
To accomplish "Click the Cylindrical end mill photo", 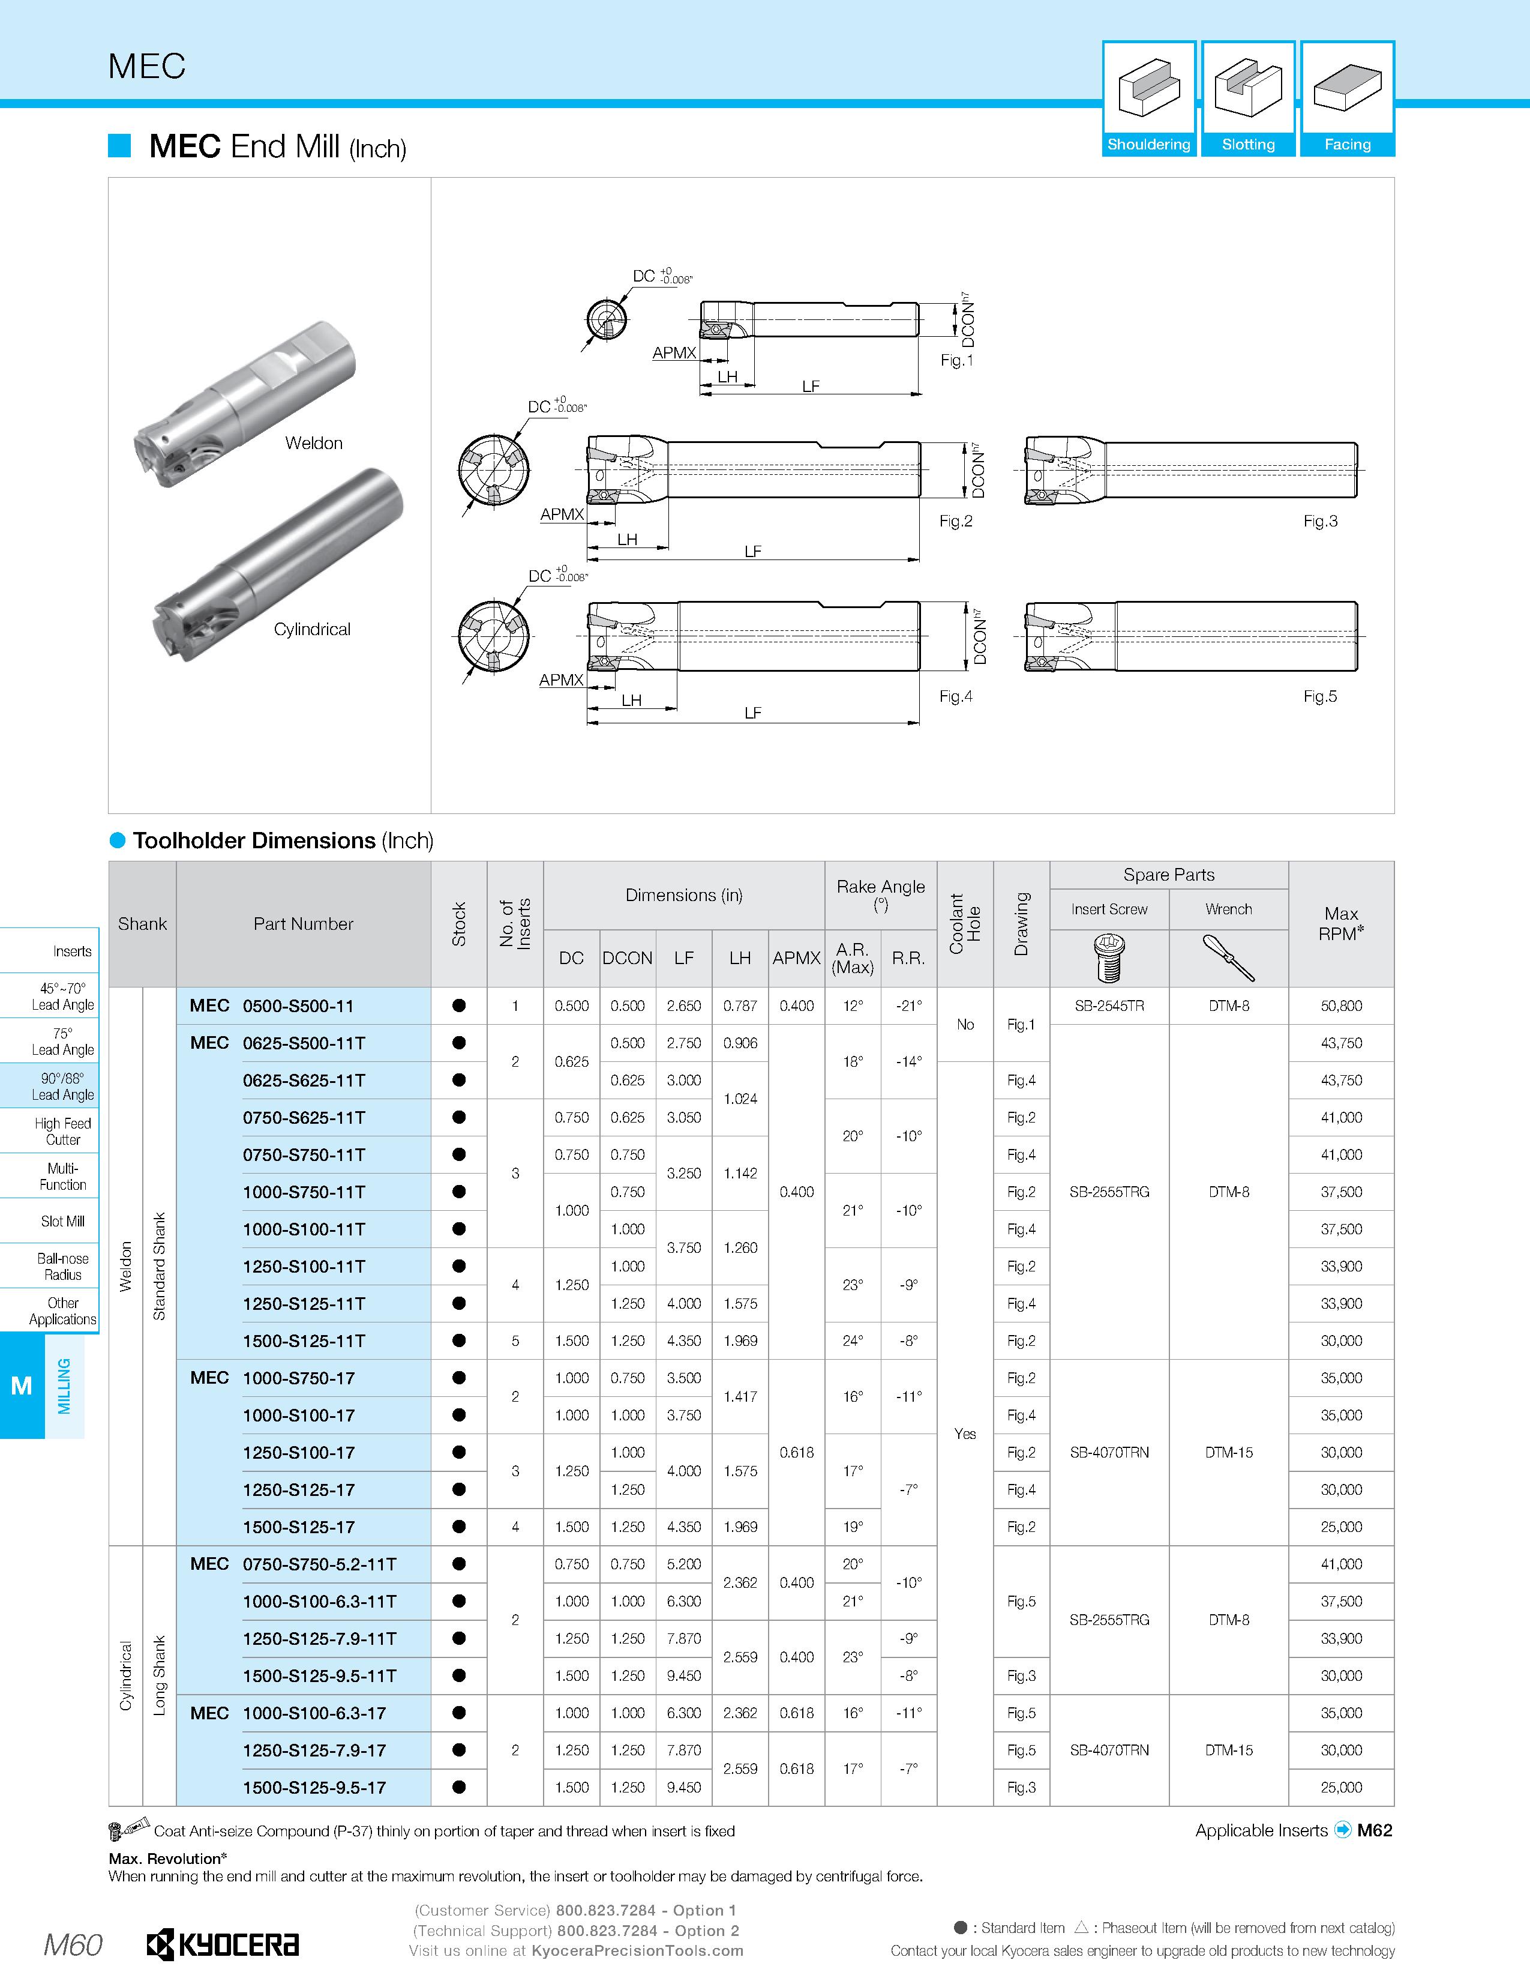I will 278,564.
